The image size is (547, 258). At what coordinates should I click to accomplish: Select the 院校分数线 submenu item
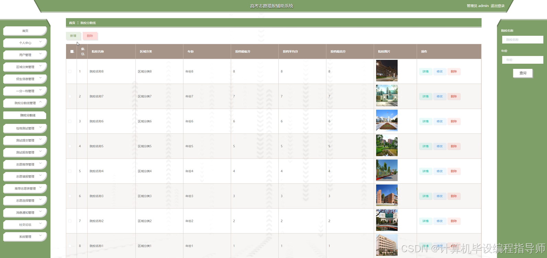coord(25,115)
